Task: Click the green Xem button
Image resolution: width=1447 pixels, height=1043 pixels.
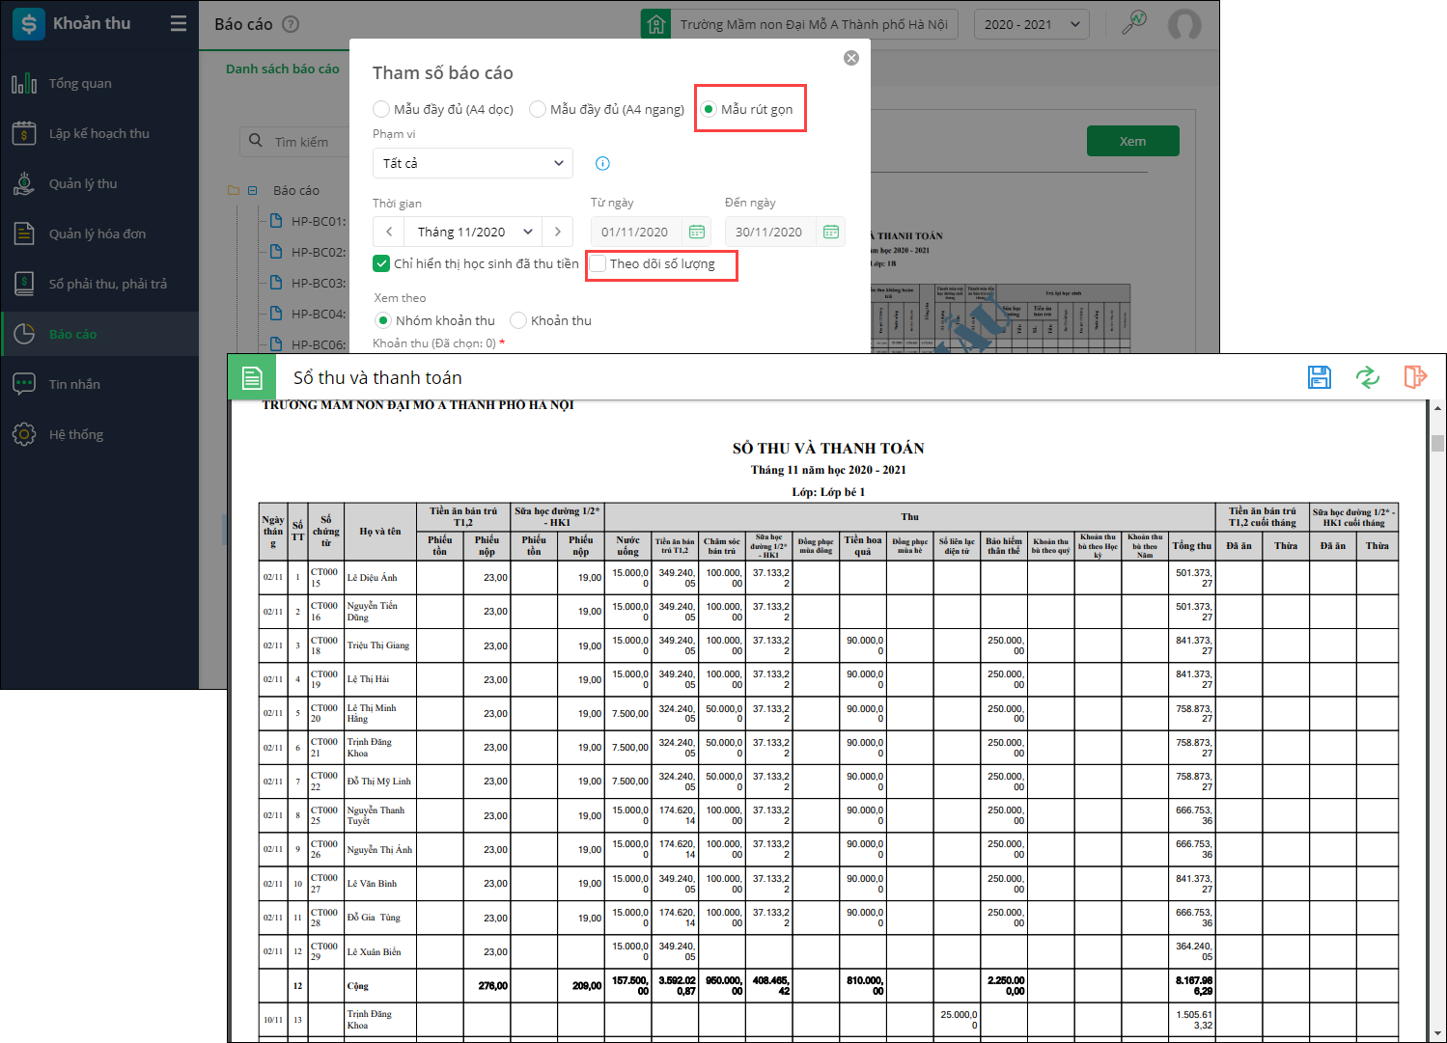Action: (1132, 141)
